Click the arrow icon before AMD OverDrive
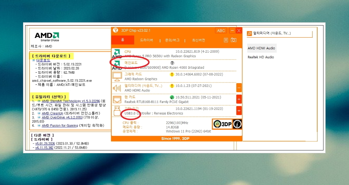 (x=39, y=117)
